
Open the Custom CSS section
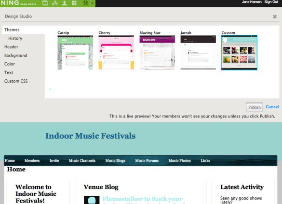[16, 81]
